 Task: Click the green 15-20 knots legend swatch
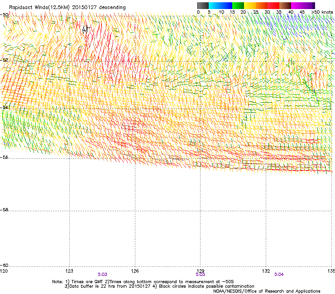tap(238, 5)
